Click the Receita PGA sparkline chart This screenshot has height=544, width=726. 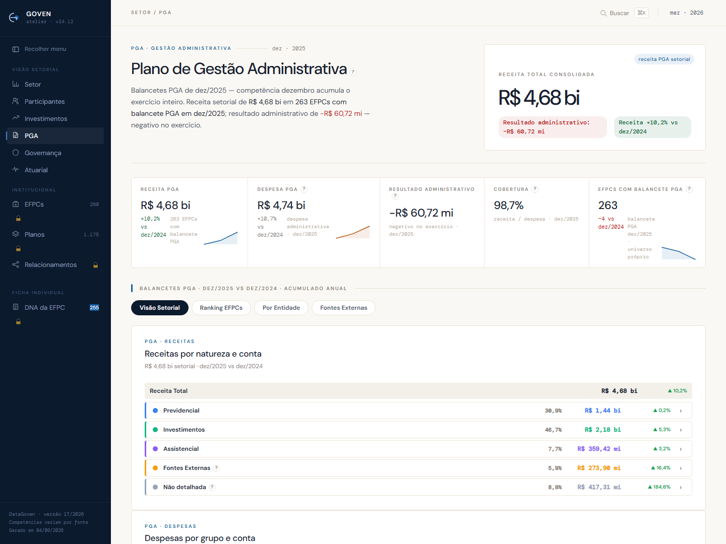click(x=221, y=238)
